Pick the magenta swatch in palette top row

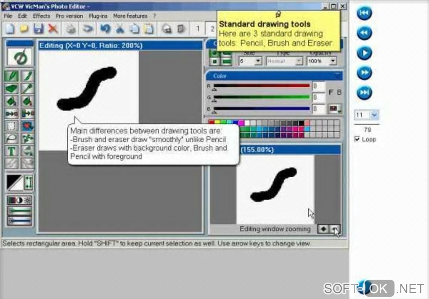[241, 122]
